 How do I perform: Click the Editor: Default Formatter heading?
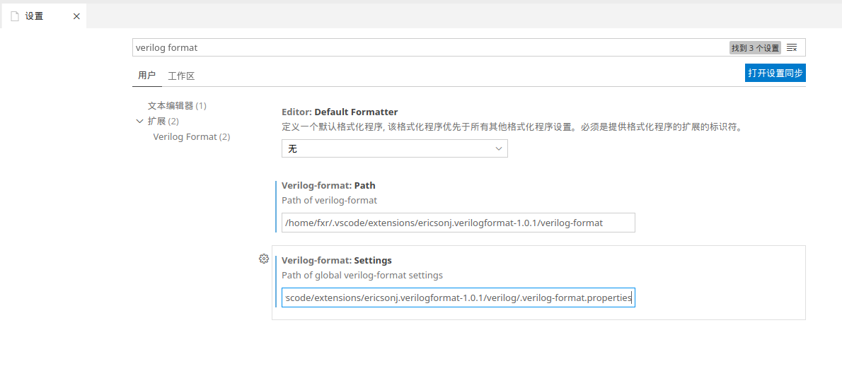click(x=340, y=112)
